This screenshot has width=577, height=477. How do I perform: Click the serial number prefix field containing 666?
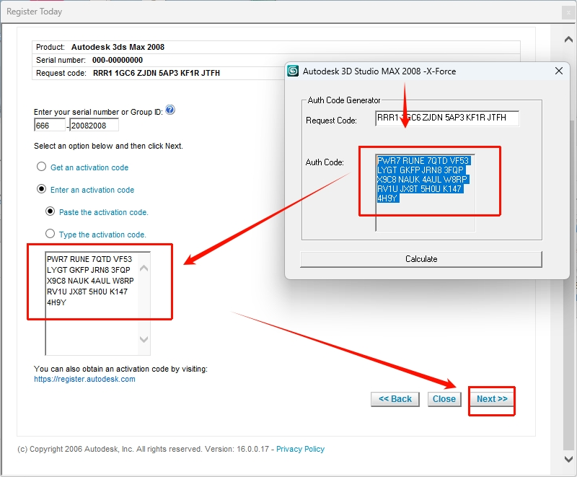coord(49,126)
